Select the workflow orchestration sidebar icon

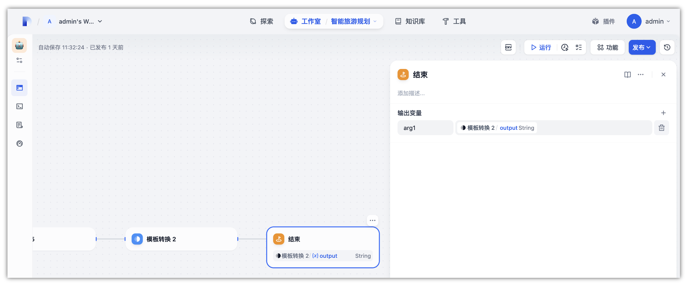pos(19,88)
